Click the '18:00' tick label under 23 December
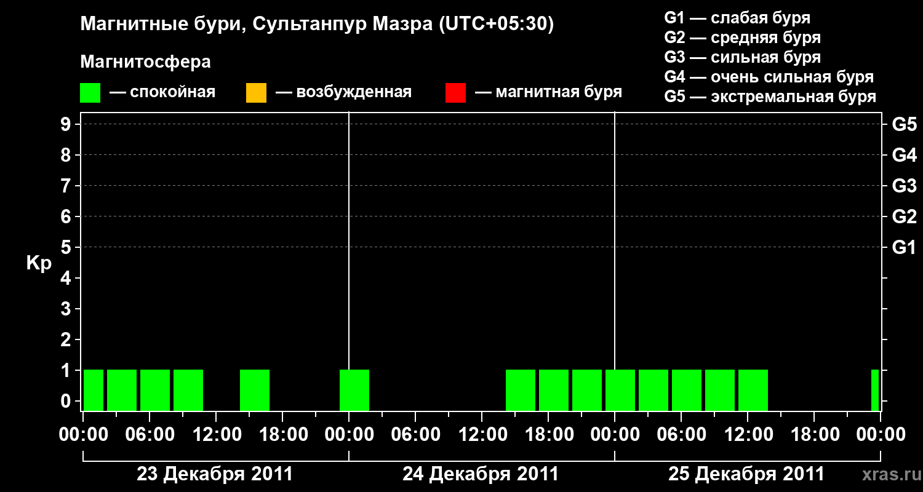 (x=282, y=435)
